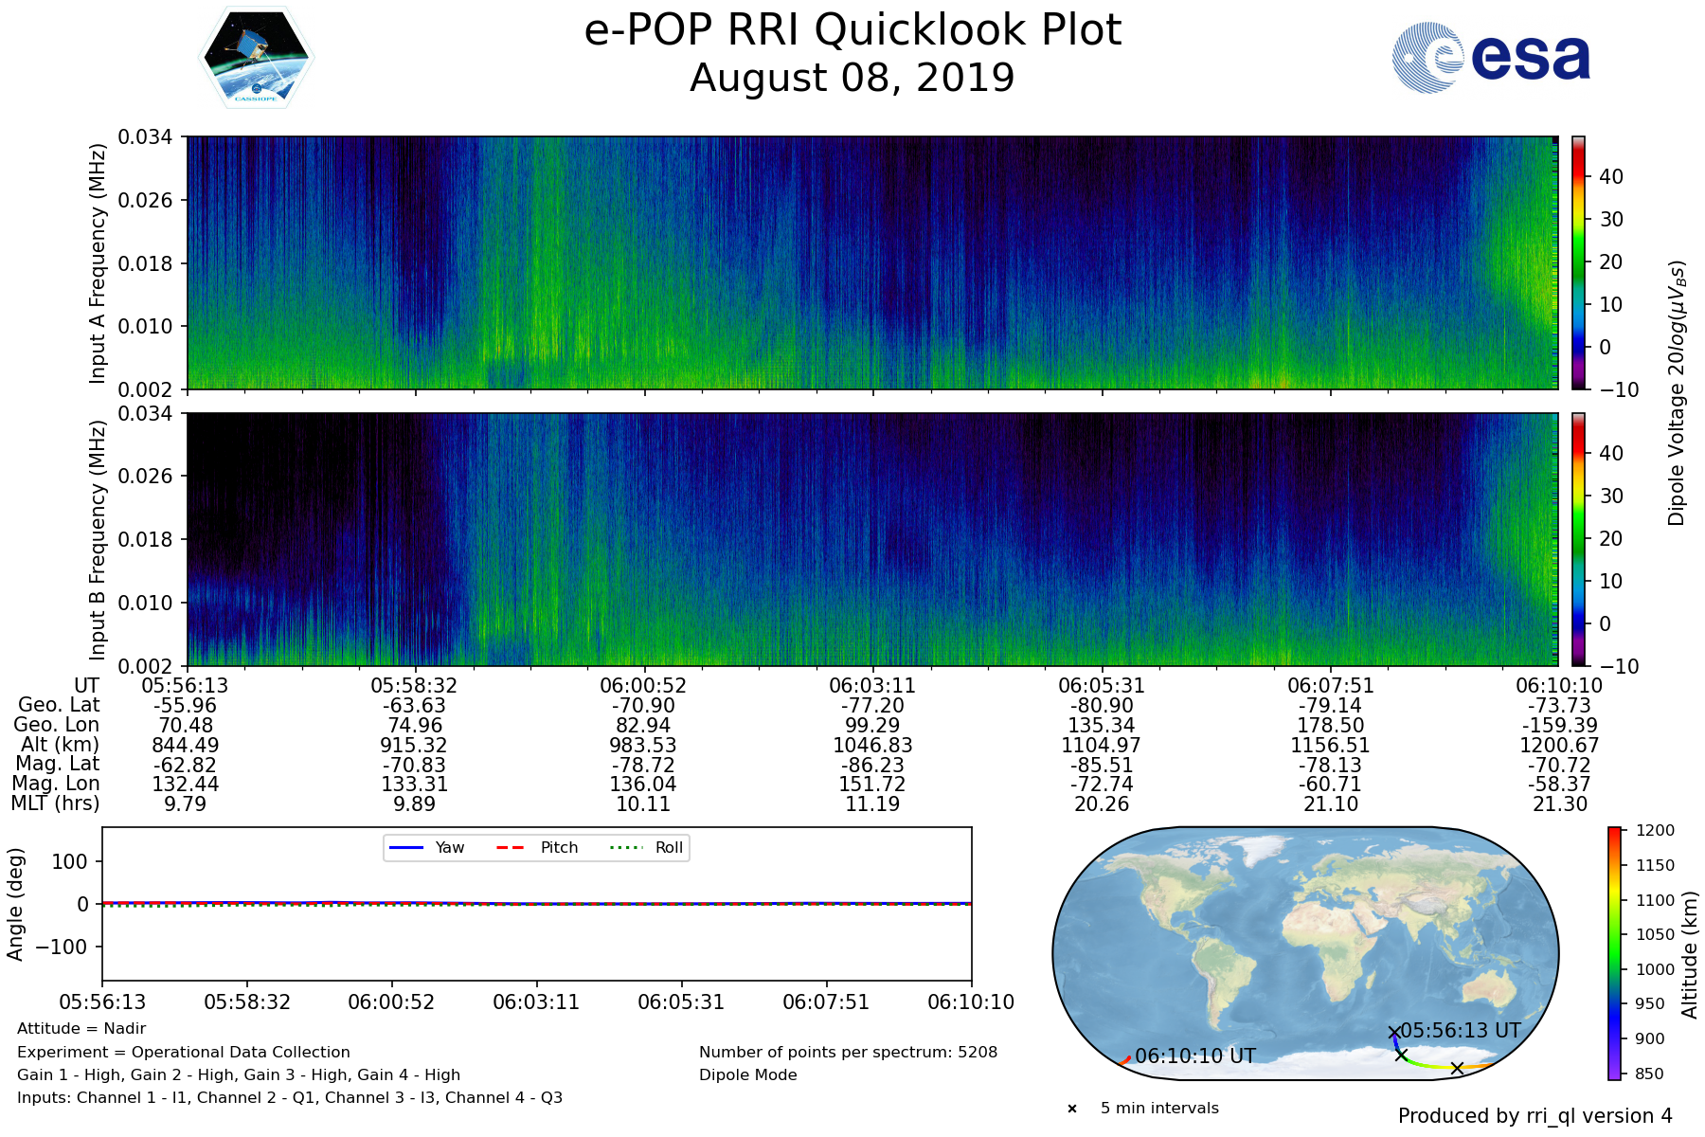
Task: Click the Input A dipole voltage colorbar
Action: point(1579,262)
